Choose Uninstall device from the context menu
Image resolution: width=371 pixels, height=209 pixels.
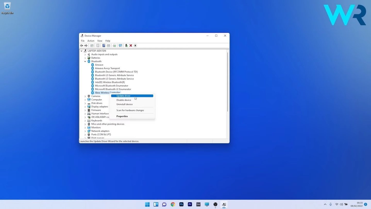coord(132,104)
